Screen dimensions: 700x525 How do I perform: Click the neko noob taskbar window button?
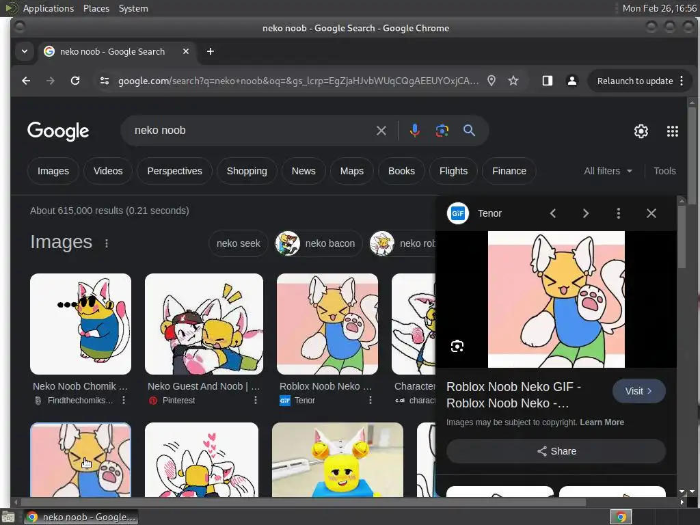[x=81, y=517]
